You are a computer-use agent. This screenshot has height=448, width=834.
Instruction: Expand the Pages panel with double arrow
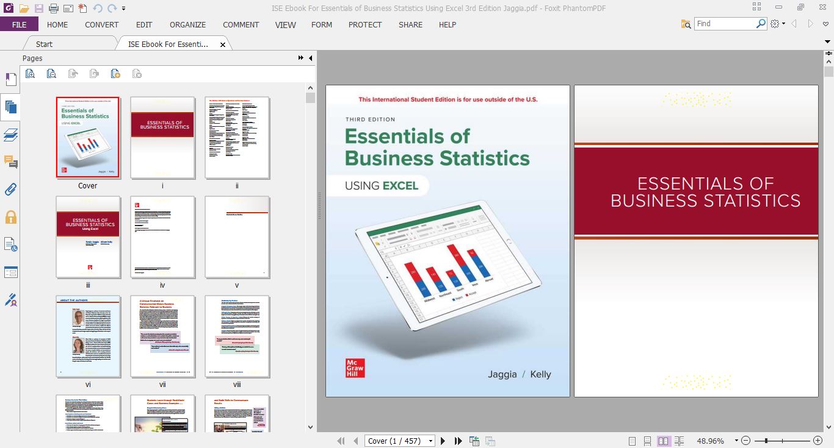(x=300, y=58)
